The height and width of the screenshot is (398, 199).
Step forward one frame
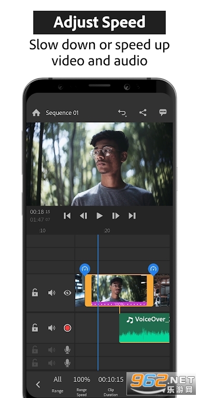[x=116, y=216]
